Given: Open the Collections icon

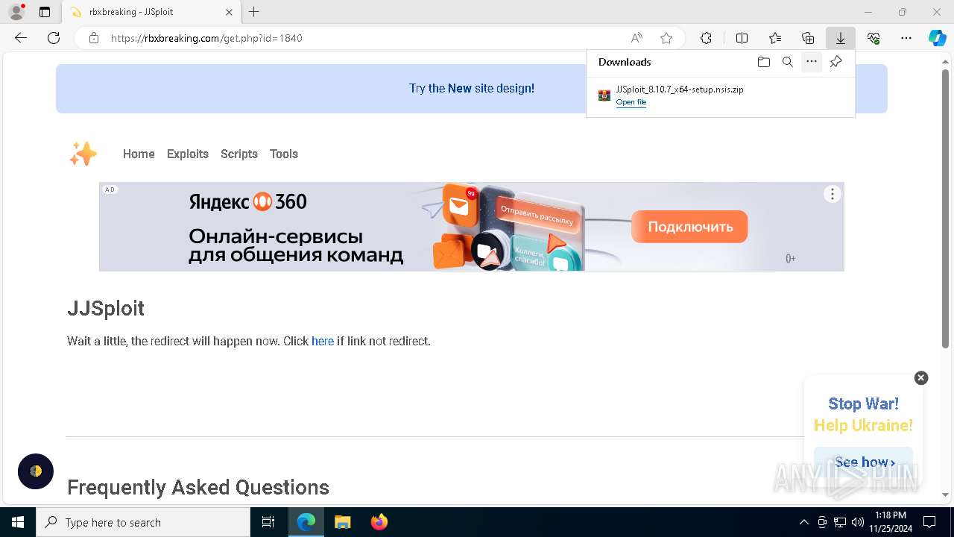Looking at the screenshot, I should pyautogui.click(x=808, y=38).
